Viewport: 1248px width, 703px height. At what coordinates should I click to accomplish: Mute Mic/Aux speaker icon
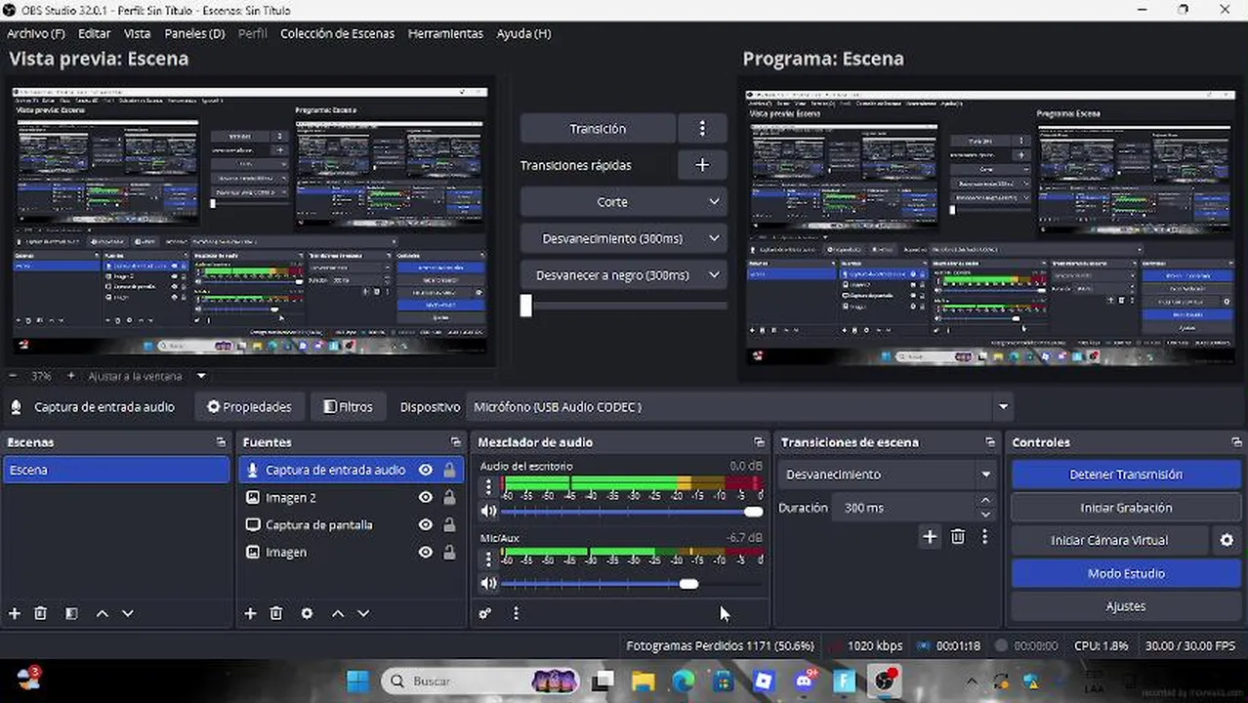488,583
